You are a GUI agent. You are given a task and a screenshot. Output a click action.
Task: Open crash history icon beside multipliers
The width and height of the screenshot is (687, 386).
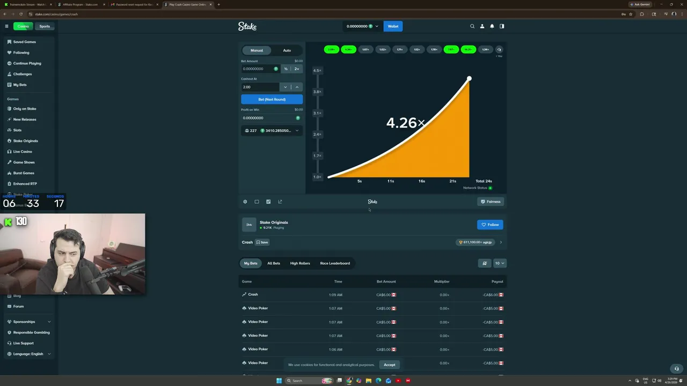[499, 49]
